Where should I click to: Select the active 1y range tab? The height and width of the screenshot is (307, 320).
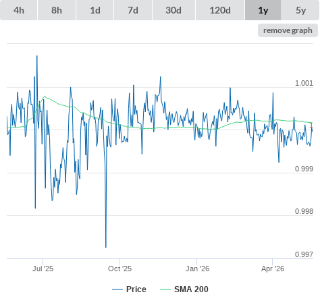pyautogui.click(x=263, y=10)
